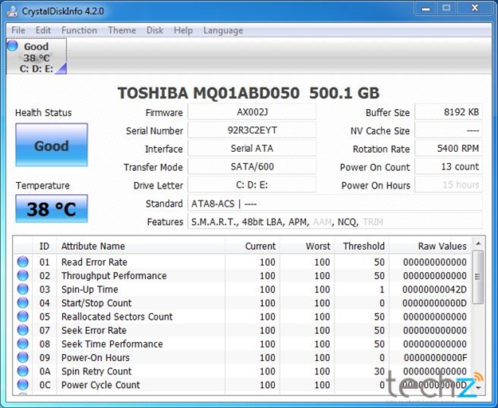Click the Firmware field AX002J
The image size is (498, 408).
(252, 112)
